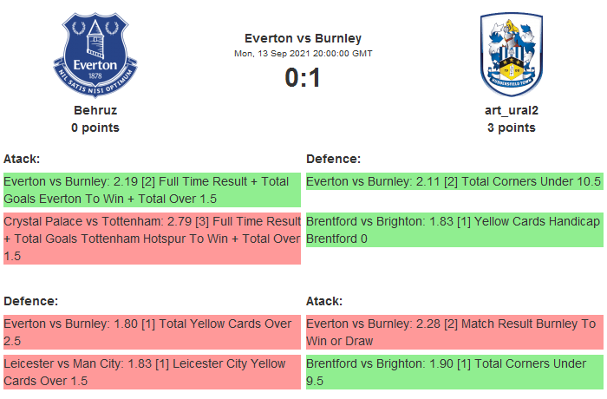Select the match date Mon, 13 Sep 2021
The width and height of the screenshot is (607, 399).
click(x=303, y=54)
